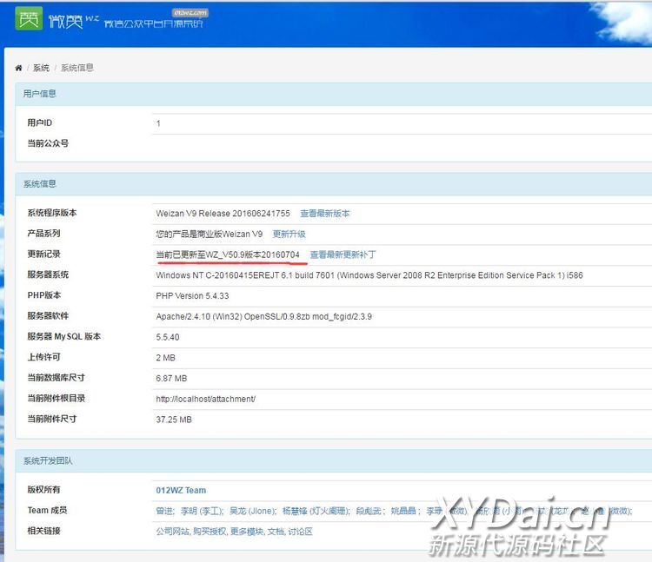The height and width of the screenshot is (562, 652).
Task: Open the 文档 link
Action: point(276,532)
